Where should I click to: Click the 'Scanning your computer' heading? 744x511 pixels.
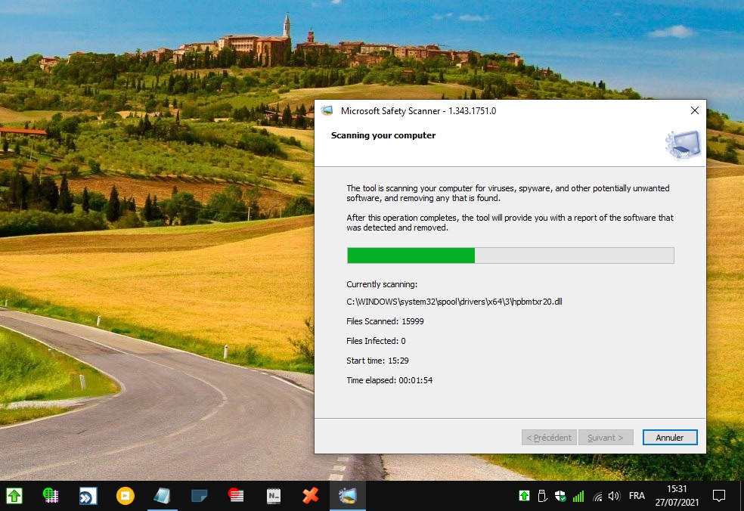point(383,135)
